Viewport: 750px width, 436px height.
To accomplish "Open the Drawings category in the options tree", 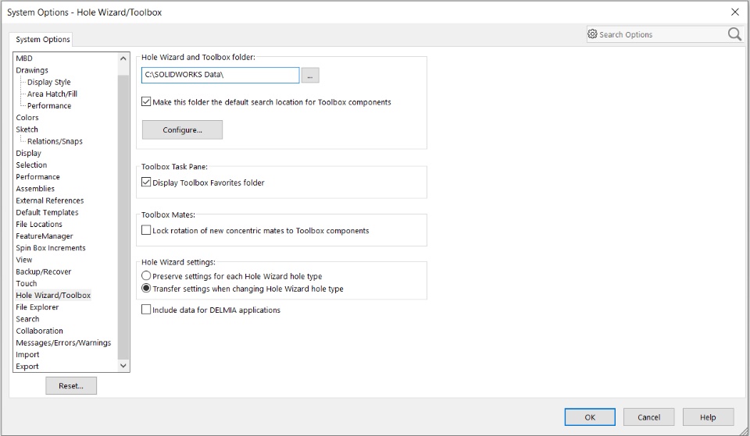I will coord(32,70).
